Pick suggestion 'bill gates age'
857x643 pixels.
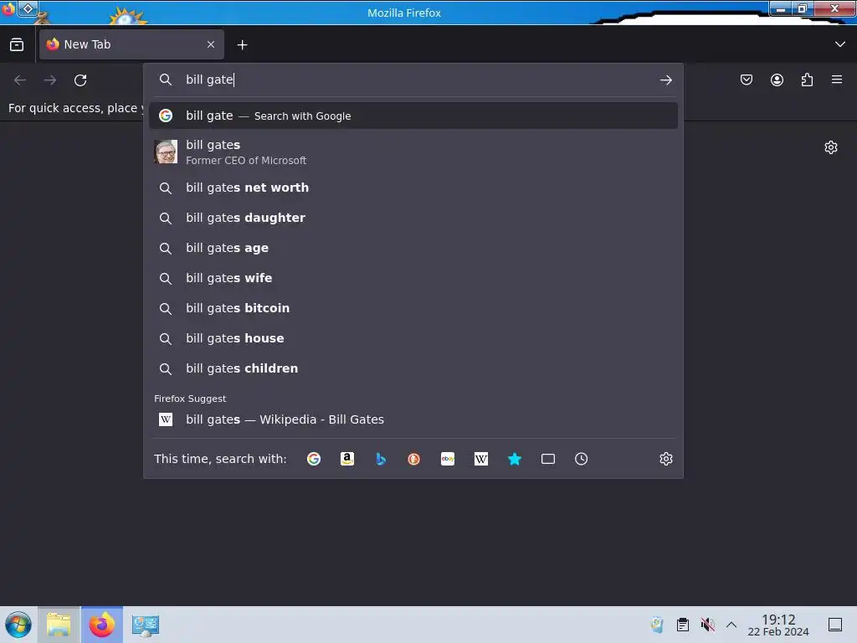pos(413,248)
